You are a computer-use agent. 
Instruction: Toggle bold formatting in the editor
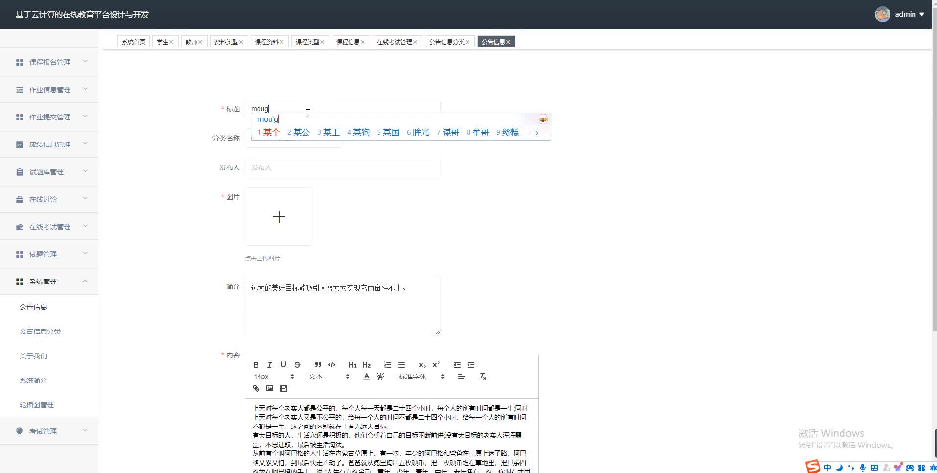point(256,365)
